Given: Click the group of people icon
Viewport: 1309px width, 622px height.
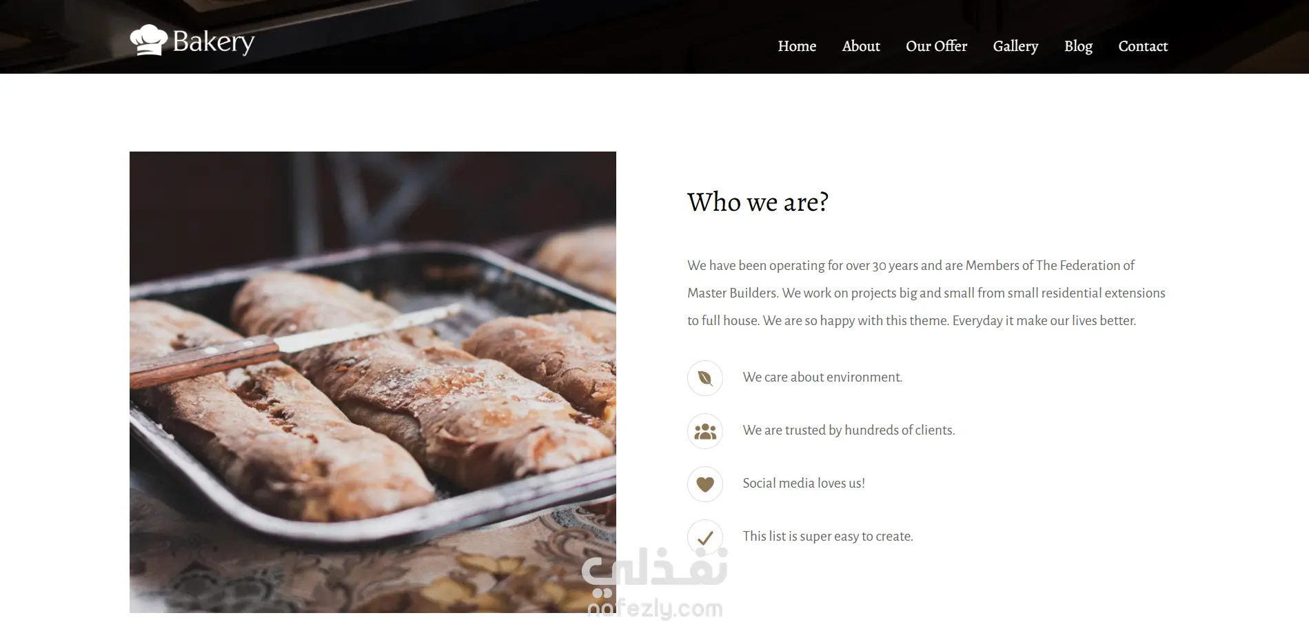Looking at the screenshot, I should (704, 431).
